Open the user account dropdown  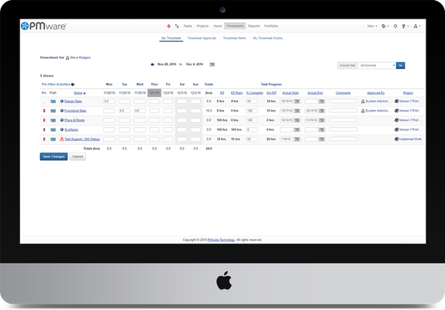click(417, 26)
